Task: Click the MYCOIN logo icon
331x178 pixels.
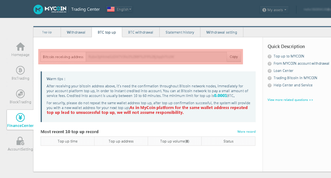Action: pyautogui.click(x=38, y=9)
